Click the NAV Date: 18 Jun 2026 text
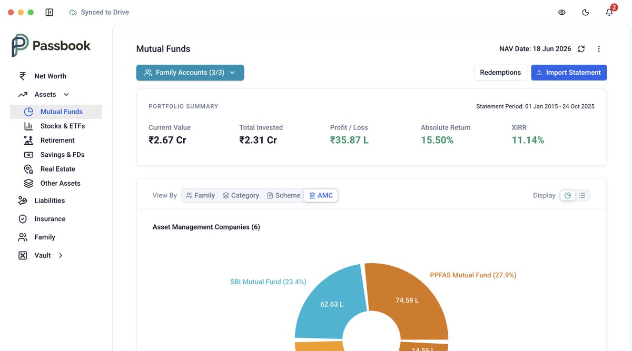Image resolution: width=632 pixels, height=351 pixels. (535, 49)
